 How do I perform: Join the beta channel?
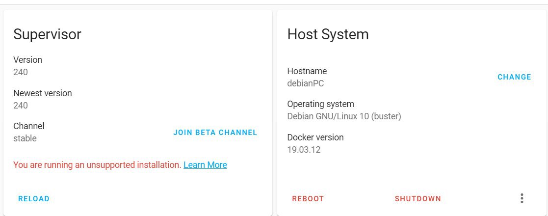[215, 133]
